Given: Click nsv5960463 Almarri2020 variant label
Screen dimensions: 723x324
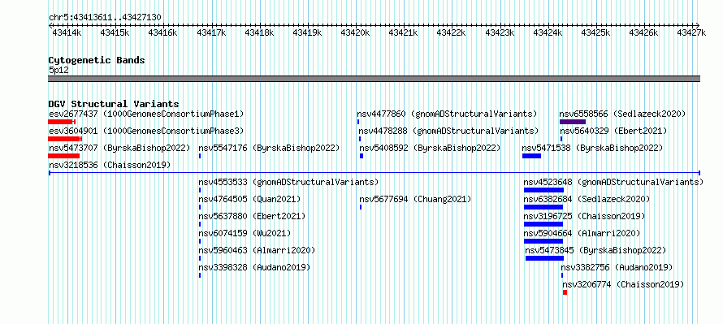Looking at the screenshot, I should tap(257, 250).
